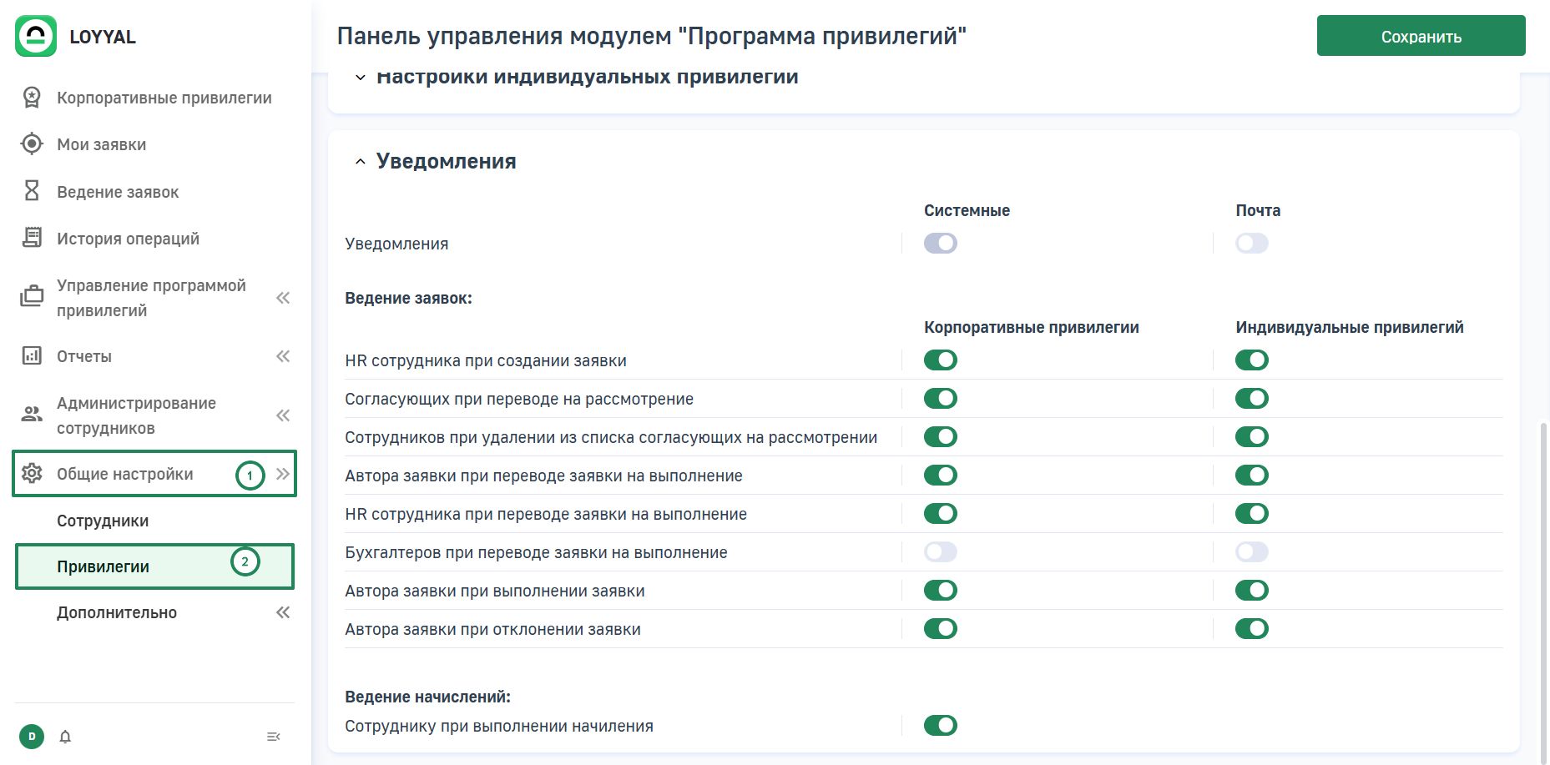Select Привилегии in the sidebar

103,566
